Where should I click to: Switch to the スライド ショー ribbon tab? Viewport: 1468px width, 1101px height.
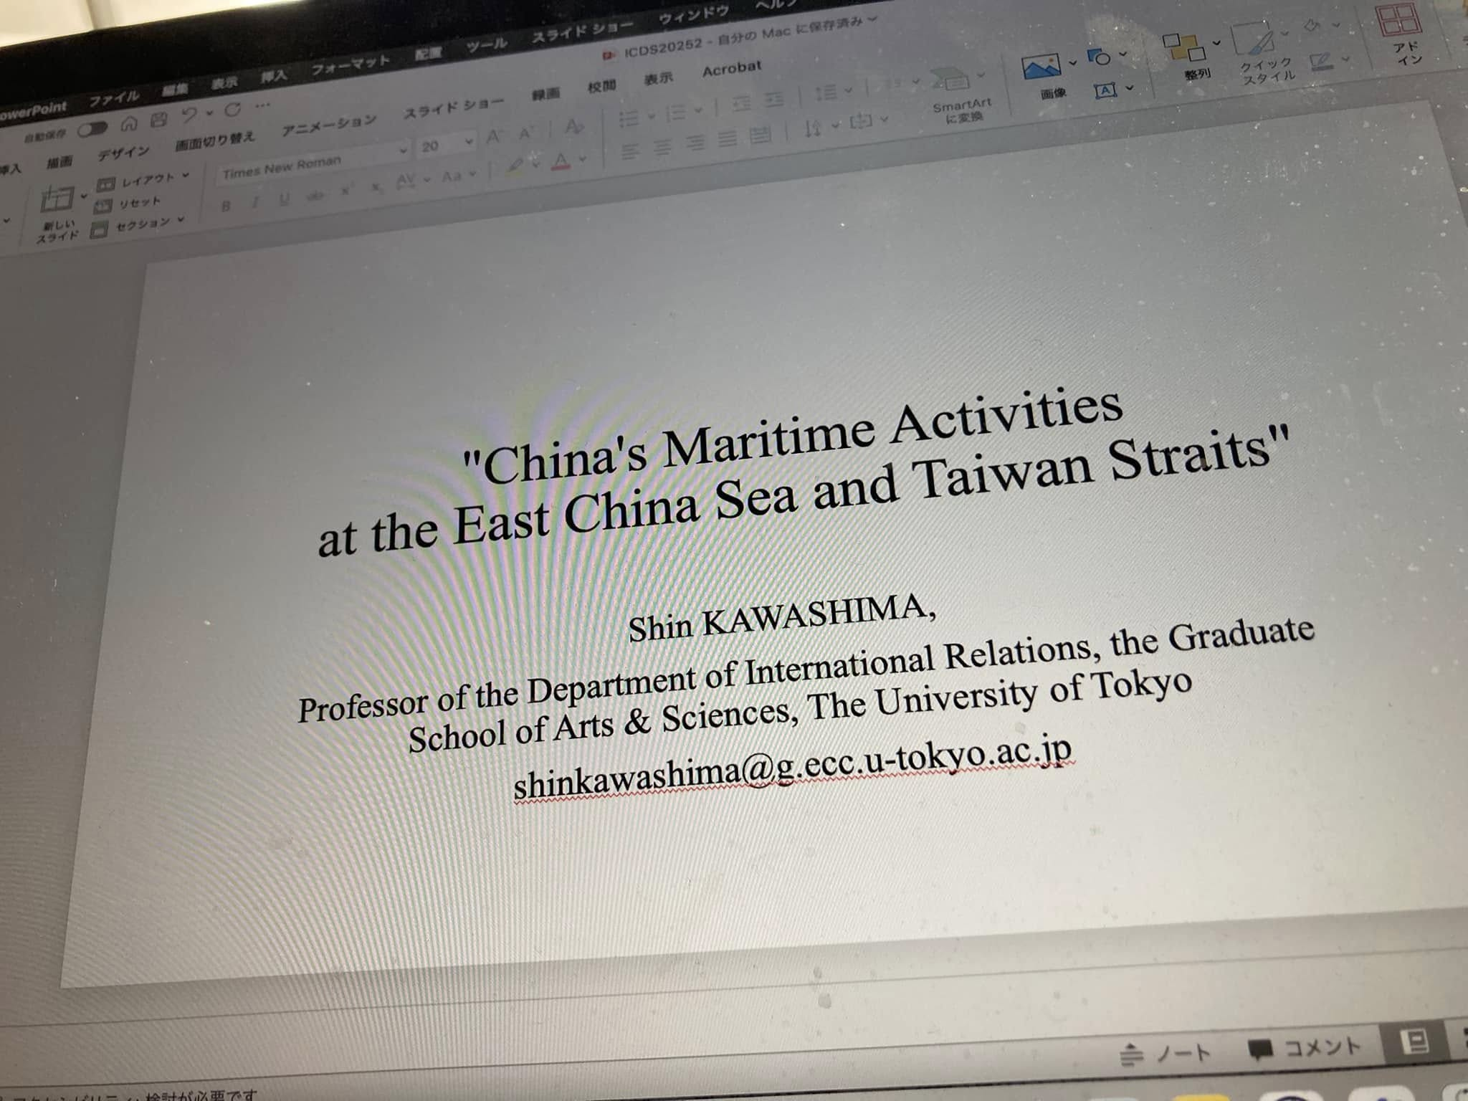click(x=454, y=108)
